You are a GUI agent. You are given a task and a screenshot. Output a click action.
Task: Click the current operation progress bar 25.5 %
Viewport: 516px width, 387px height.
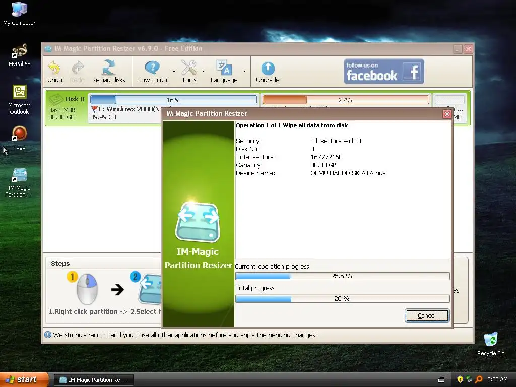pos(342,276)
